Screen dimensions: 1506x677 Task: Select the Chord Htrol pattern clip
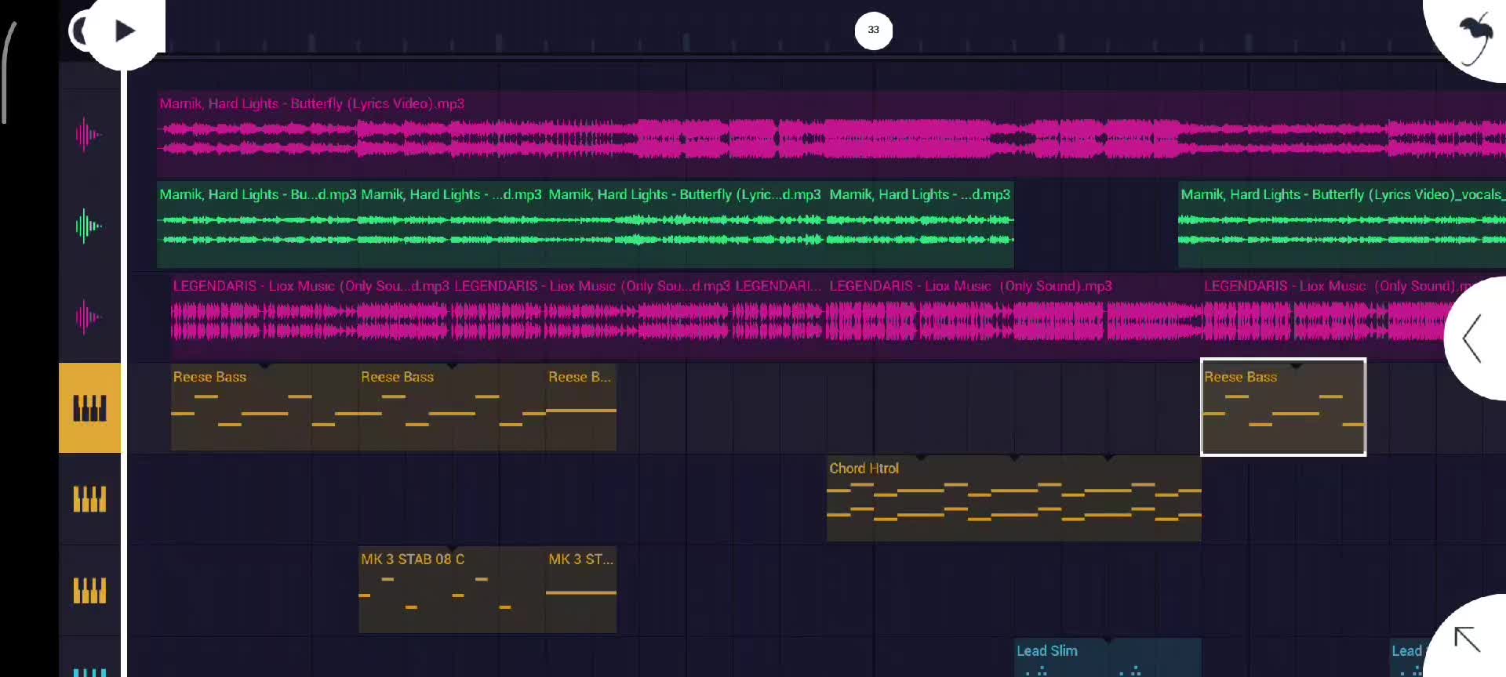pyautogui.click(x=1013, y=498)
